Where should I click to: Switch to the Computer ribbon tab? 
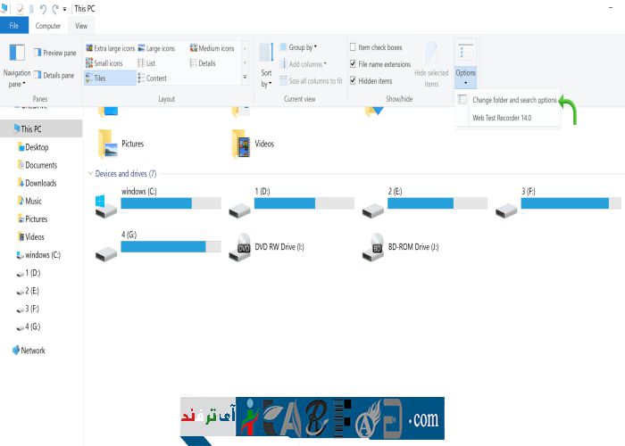[47, 27]
